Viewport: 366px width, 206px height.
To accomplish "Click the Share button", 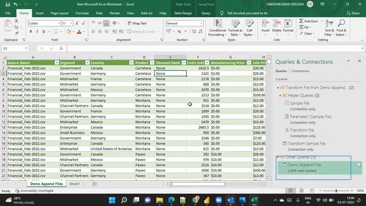I will point(353,13).
